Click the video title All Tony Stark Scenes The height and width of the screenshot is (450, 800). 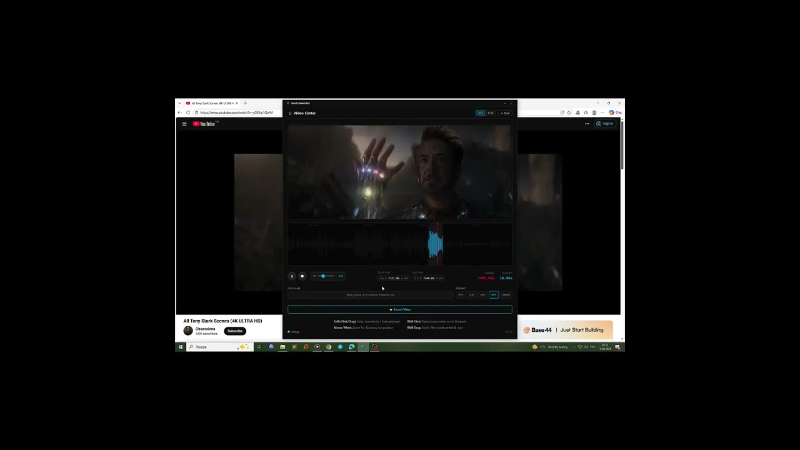pos(222,321)
